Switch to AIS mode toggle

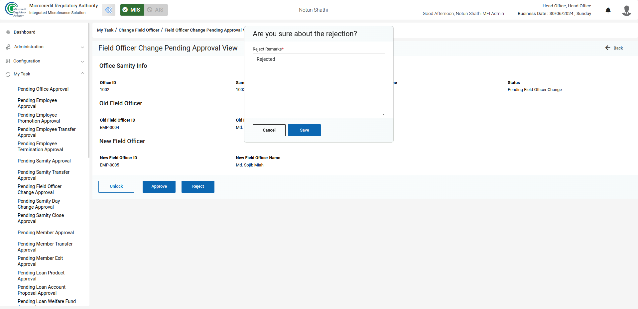tap(156, 10)
